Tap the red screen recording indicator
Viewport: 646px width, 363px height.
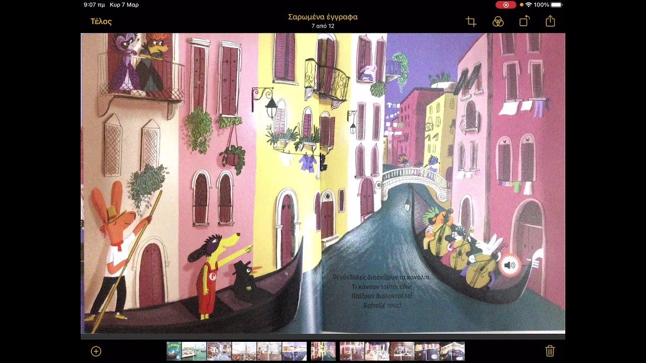(506, 5)
